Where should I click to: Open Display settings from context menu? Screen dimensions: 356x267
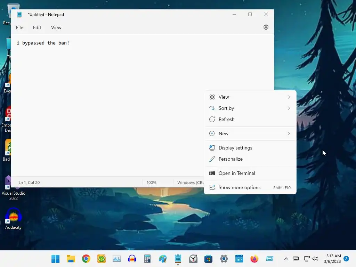click(250, 148)
